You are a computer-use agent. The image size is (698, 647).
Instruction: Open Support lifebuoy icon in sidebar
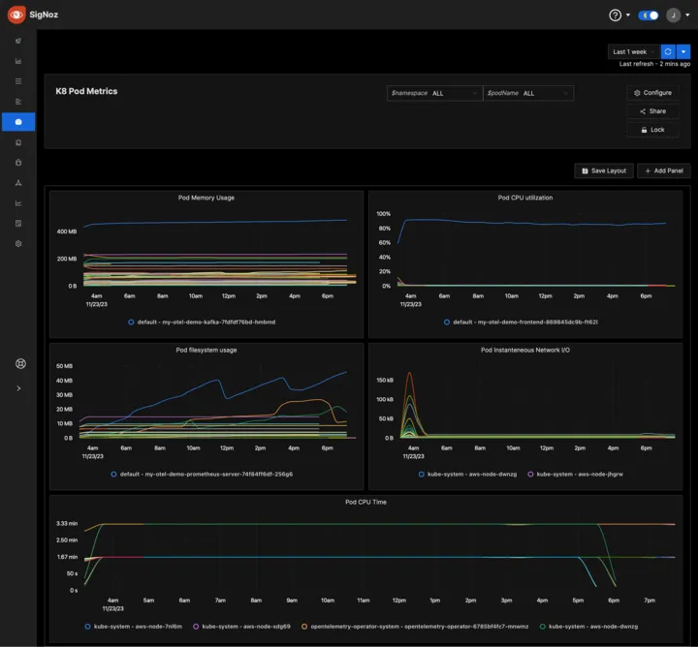click(x=20, y=364)
